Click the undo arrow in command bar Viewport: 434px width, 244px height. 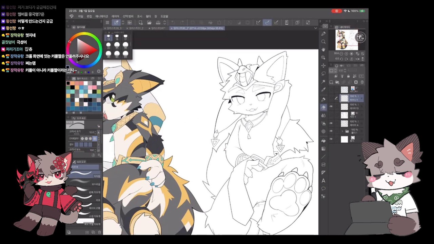[x=173, y=23]
